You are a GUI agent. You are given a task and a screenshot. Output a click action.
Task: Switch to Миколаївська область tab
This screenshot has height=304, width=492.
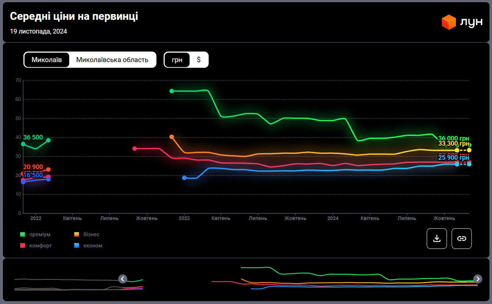[112, 60]
